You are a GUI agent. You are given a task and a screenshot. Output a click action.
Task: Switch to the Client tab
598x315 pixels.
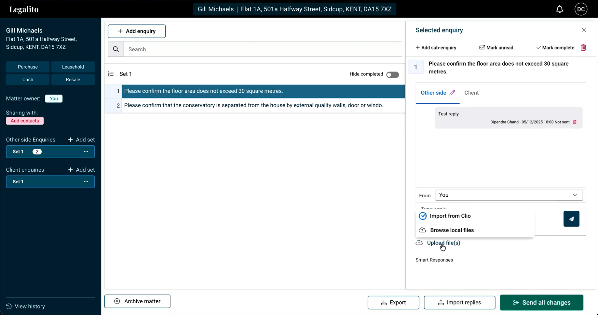click(x=471, y=93)
